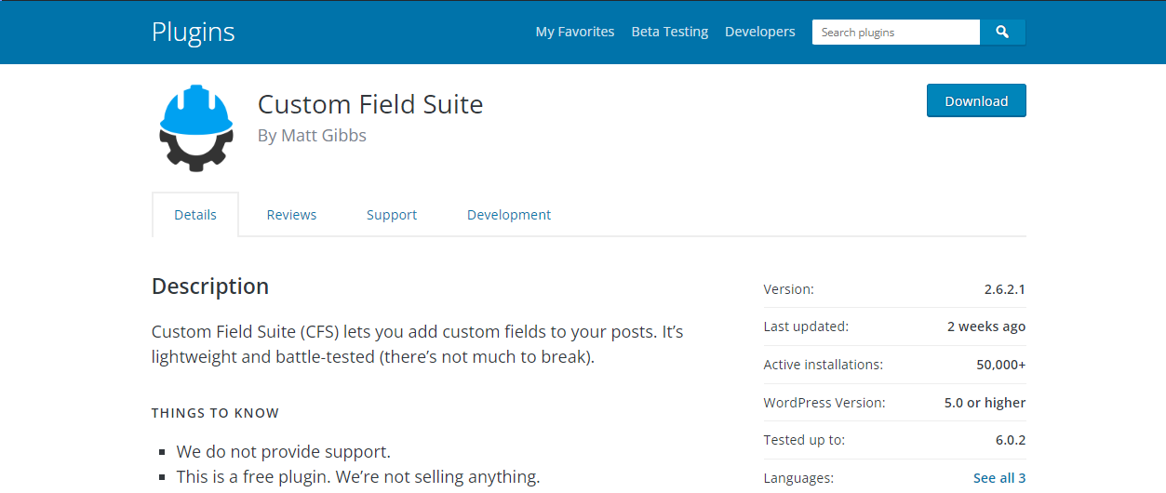Click the "This is a free plugin" bullet
Image resolution: width=1166 pixels, height=493 pixels.
[x=358, y=477]
